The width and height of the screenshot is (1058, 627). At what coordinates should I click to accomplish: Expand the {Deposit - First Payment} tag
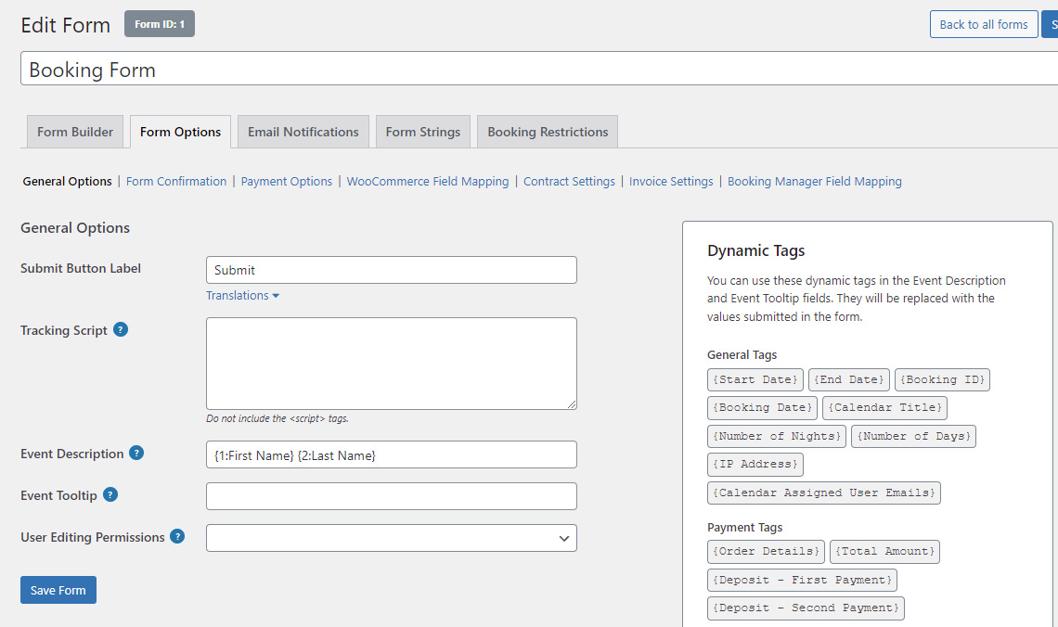802,580
